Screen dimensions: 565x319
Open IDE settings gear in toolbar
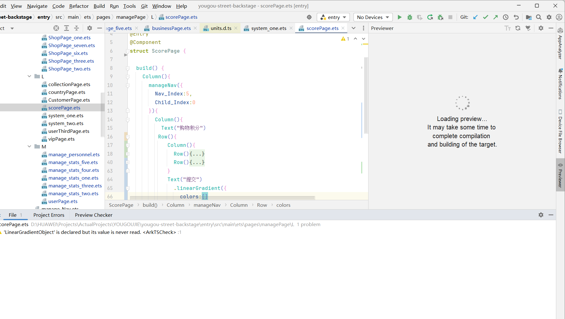pyautogui.click(x=549, y=17)
